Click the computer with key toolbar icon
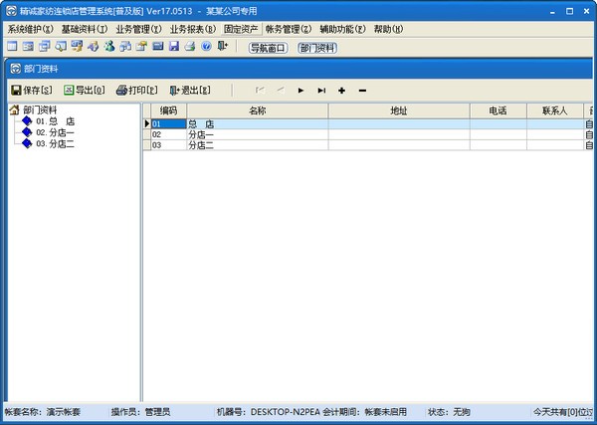Viewport: 597px width, 425px height. (x=77, y=47)
